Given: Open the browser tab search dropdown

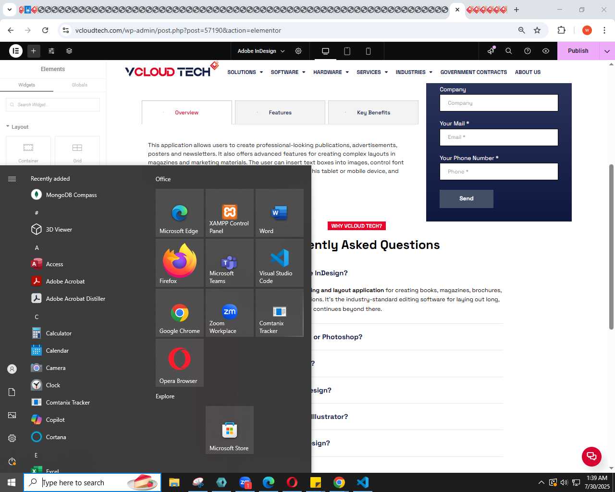Looking at the screenshot, I should pyautogui.click(x=9, y=10).
